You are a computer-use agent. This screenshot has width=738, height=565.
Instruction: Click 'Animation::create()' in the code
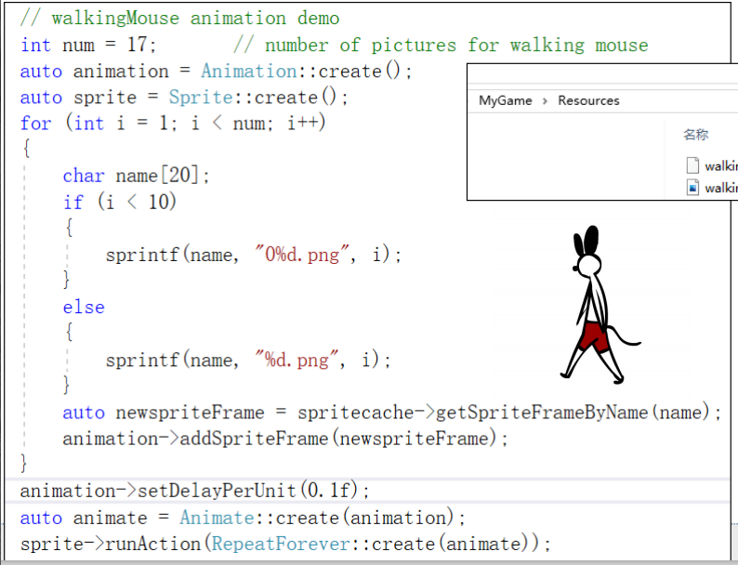click(307, 72)
